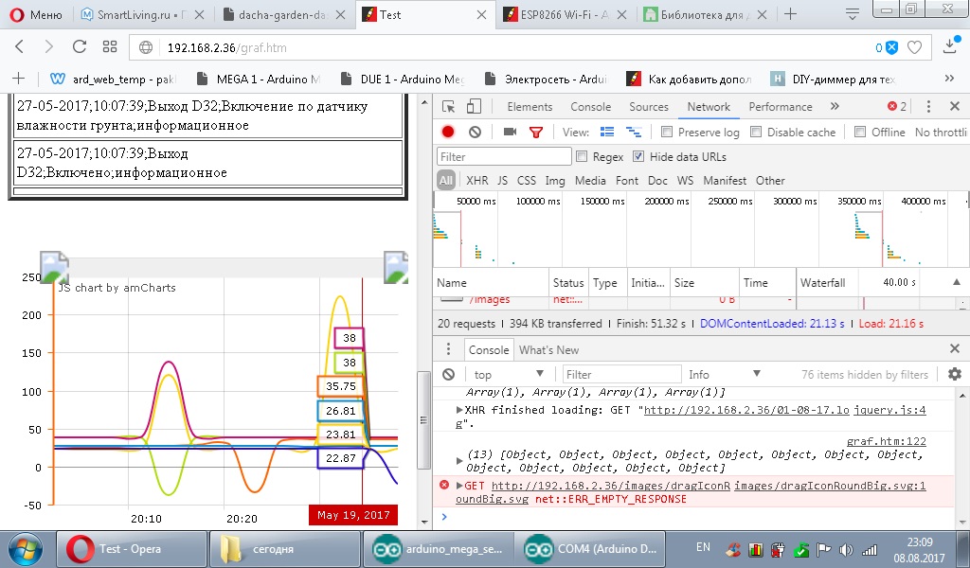Toggle the red network filter funnel icon
This screenshot has height=568, width=970.
click(536, 133)
